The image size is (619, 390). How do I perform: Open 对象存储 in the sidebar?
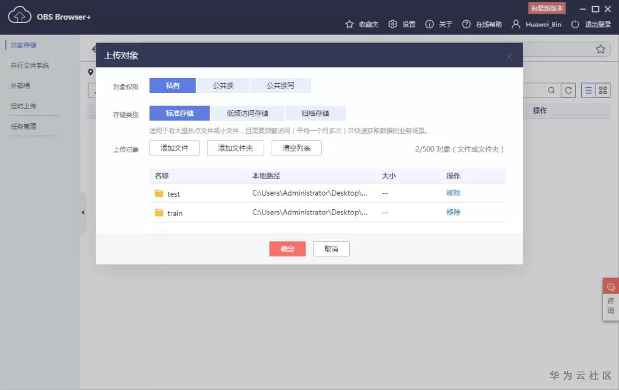coord(23,45)
